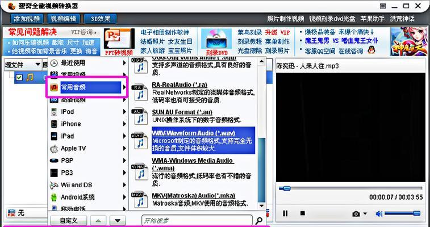Open the 源文件 column dropdown
Image resolution: width=430 pixels, height=227 pixels.
point(37,65)
